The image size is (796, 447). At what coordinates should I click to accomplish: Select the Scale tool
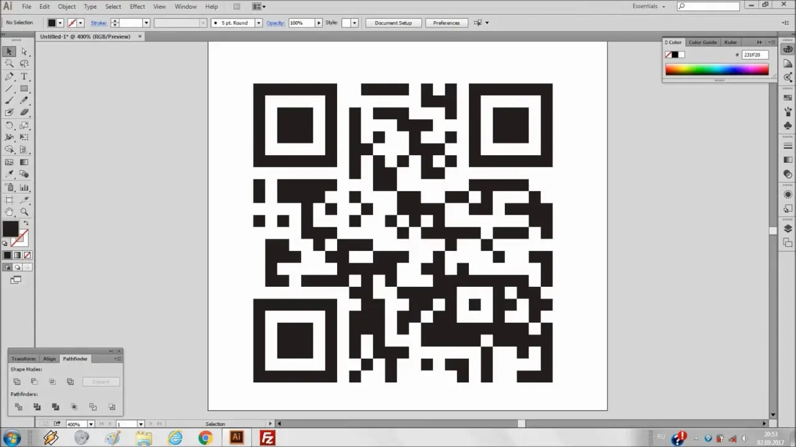pyautogui.click(x=24, y=125)
